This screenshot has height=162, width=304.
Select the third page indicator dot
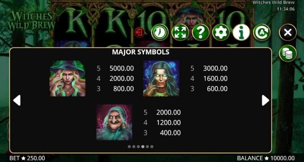(138, 147)
